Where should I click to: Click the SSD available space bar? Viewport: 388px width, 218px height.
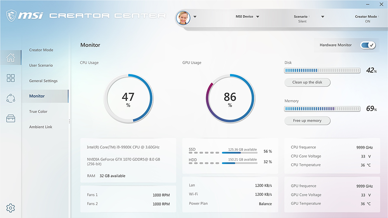coord(239,153)
